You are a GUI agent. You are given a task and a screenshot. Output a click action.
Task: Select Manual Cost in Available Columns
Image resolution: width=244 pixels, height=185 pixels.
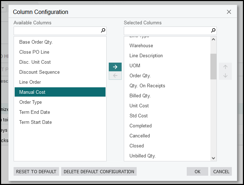click(60, 92)
